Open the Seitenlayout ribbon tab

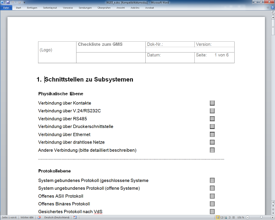50,8
